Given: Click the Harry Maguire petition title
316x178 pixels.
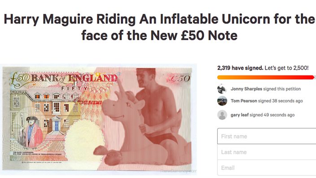Looking at the screenshot, I should point(159,27).
